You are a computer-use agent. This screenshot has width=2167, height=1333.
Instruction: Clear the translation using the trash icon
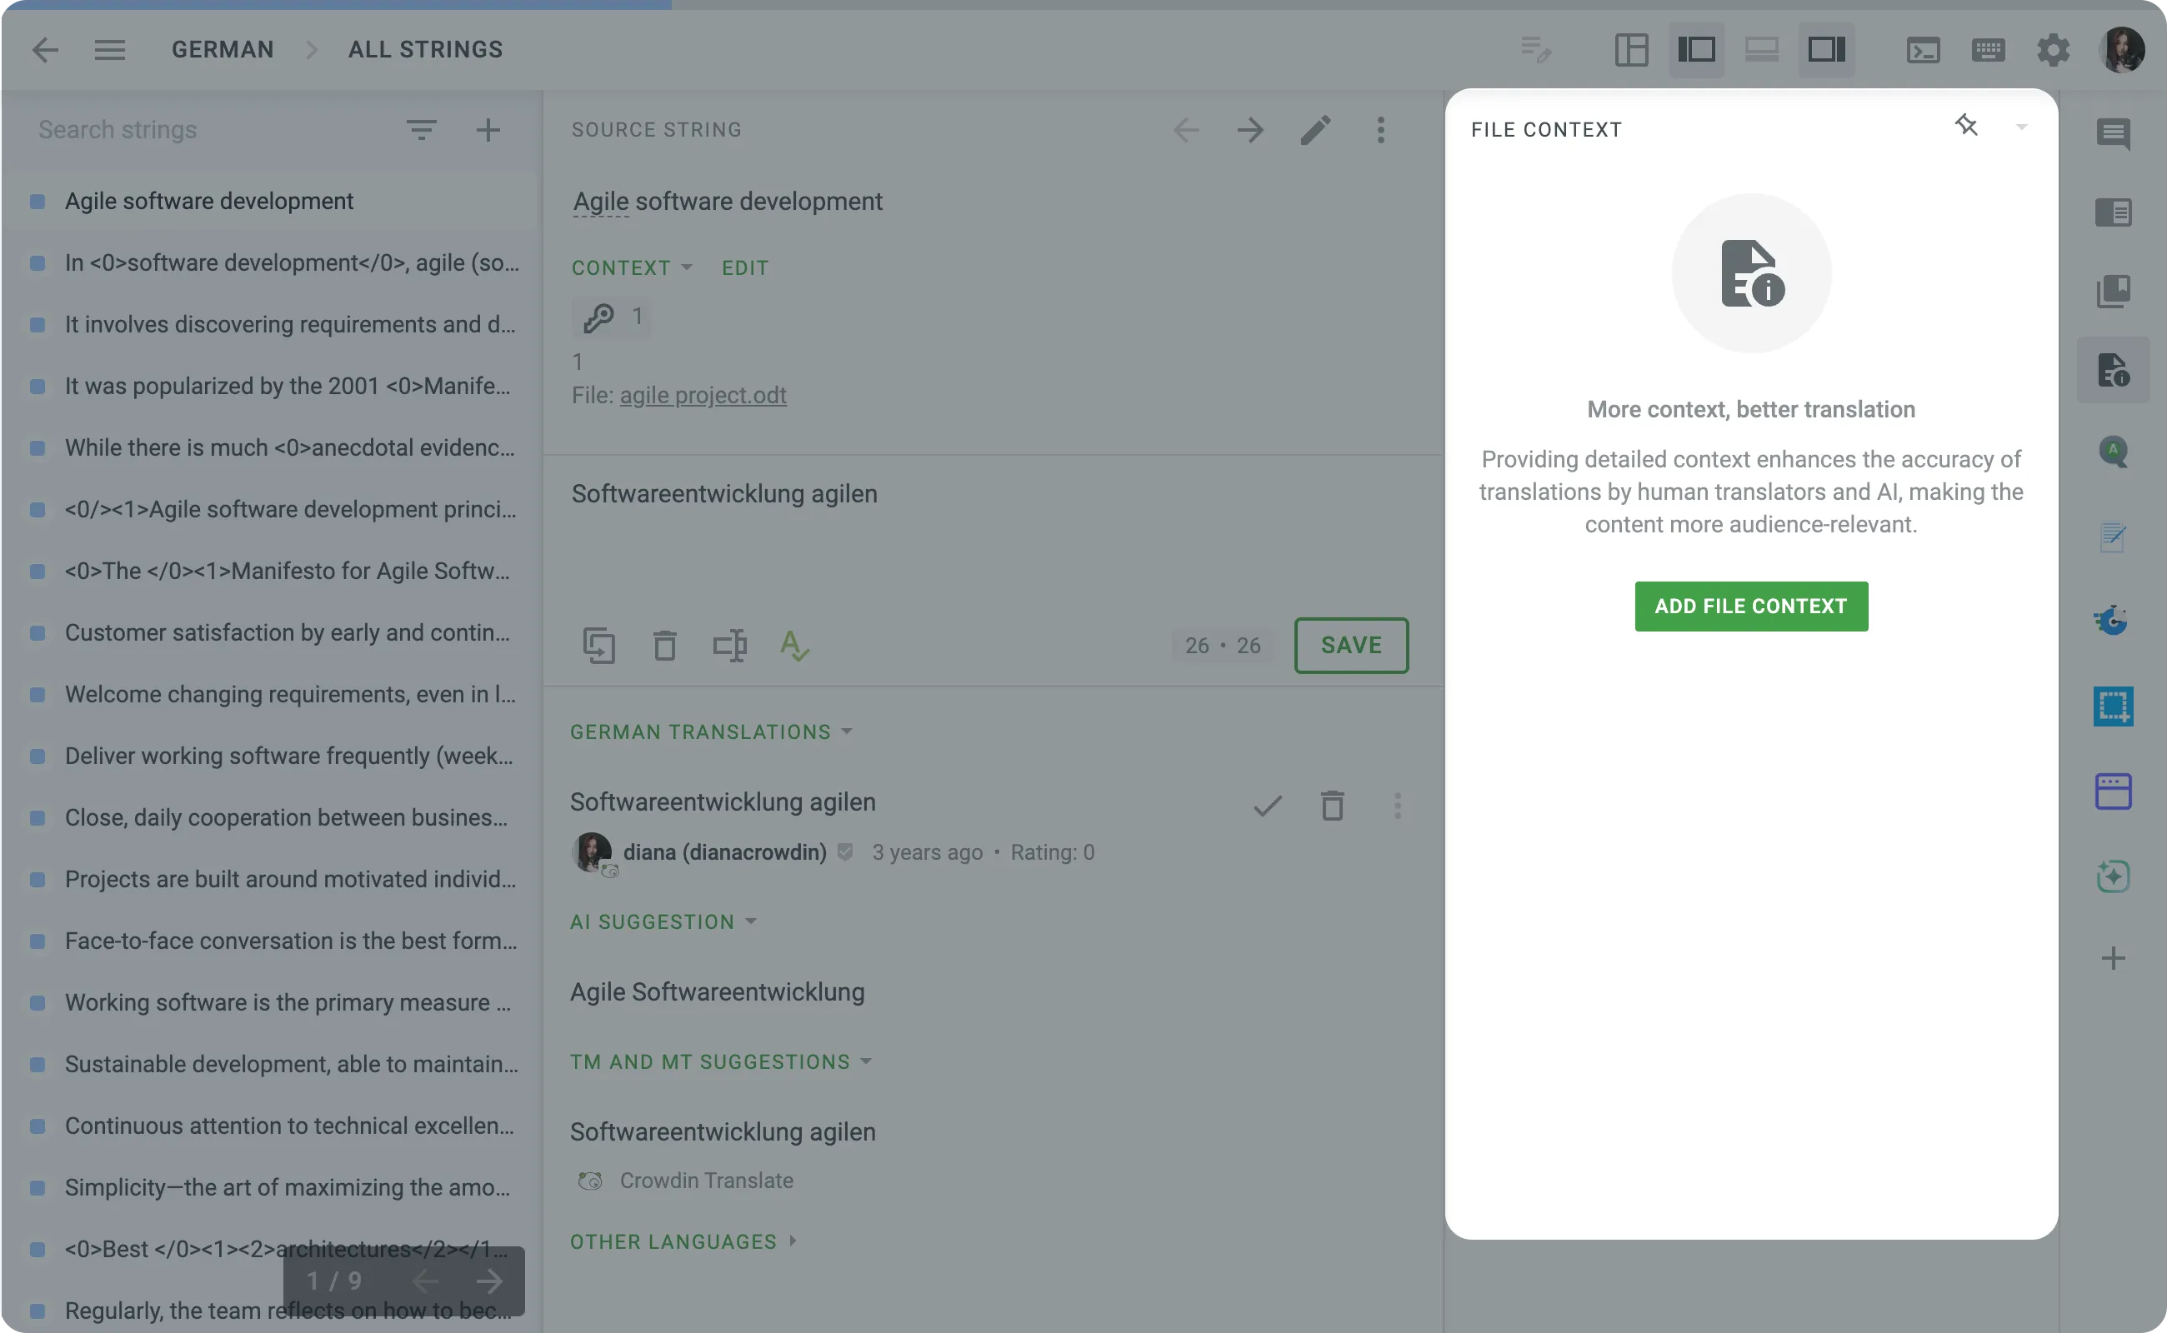(x=665, y=646)
